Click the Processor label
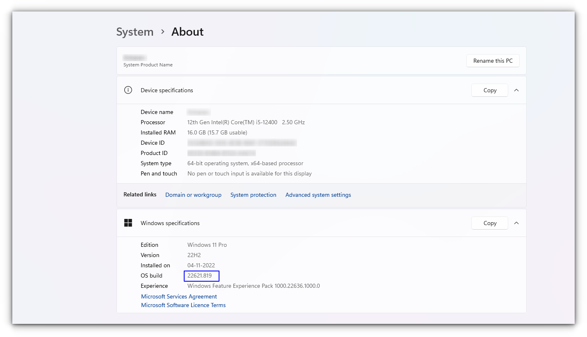This screenshot has height=337, width=587. [x=153, y=122]
